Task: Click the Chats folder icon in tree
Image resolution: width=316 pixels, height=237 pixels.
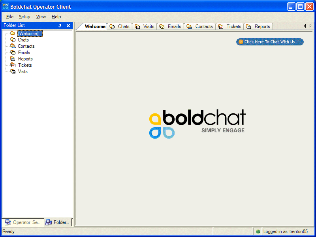Action: pos(13,40)
